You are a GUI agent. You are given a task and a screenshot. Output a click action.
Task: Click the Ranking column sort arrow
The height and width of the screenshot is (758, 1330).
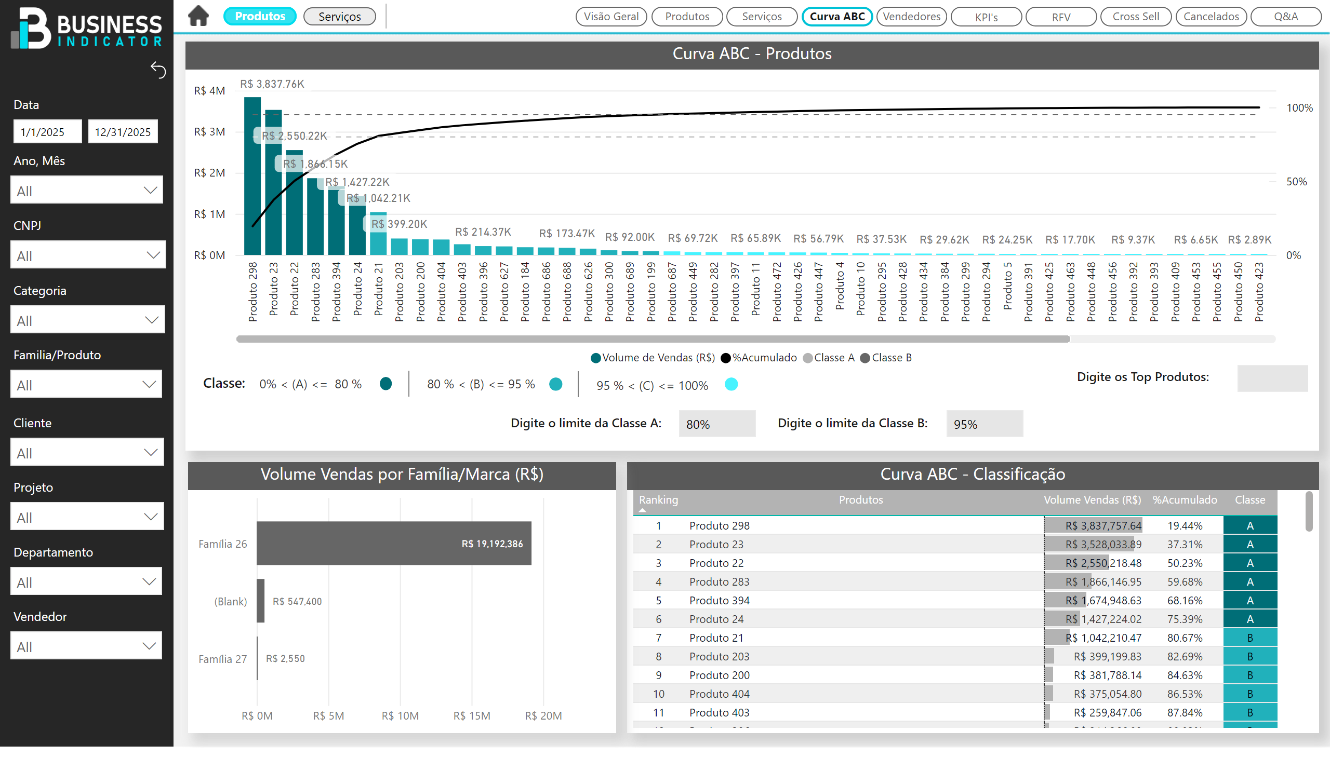pyautogui.click(x=642, y=511)
